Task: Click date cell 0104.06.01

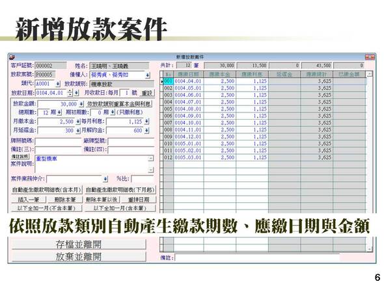Action: pos(188,95)
